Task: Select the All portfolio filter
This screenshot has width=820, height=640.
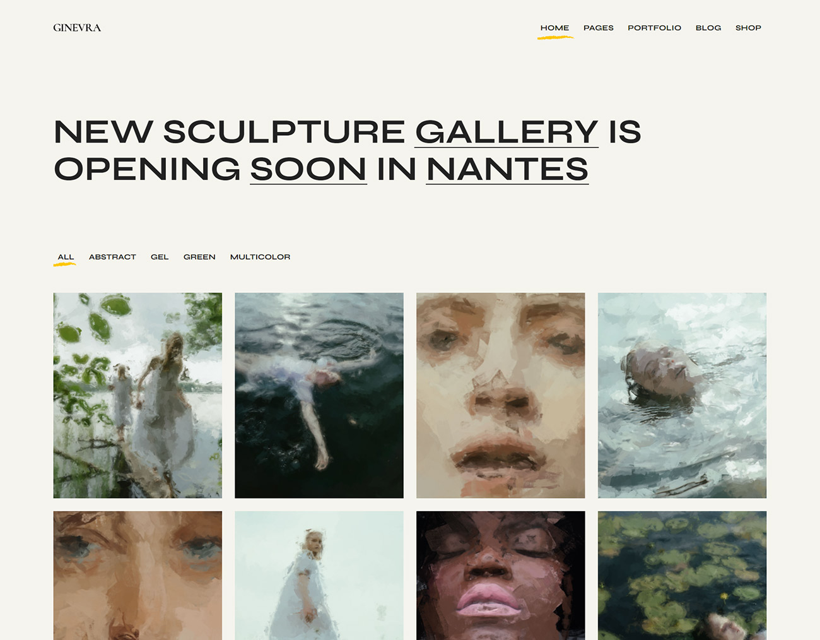Action: click(x=66, y=257)
